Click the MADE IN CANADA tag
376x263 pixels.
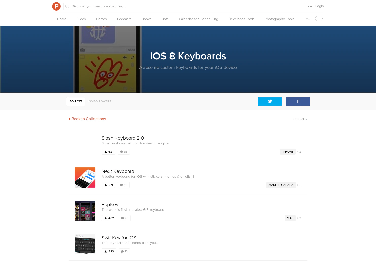click(x=281, y=185)
